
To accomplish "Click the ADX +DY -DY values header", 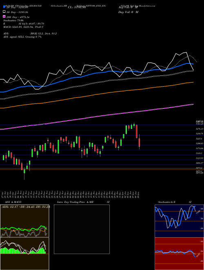I will (x=26, y=207).
